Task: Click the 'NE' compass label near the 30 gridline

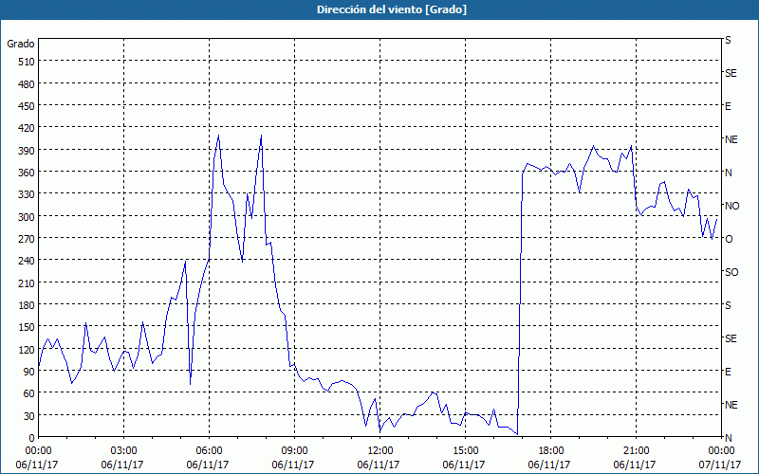Action: tap(731, 405)
